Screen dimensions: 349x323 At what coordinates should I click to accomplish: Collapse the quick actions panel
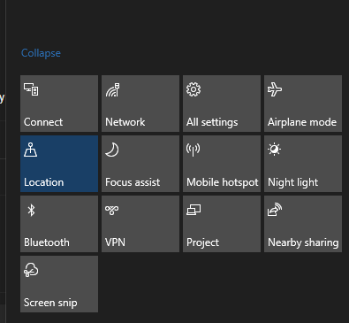pyautogui.click(x=41, y=53)
